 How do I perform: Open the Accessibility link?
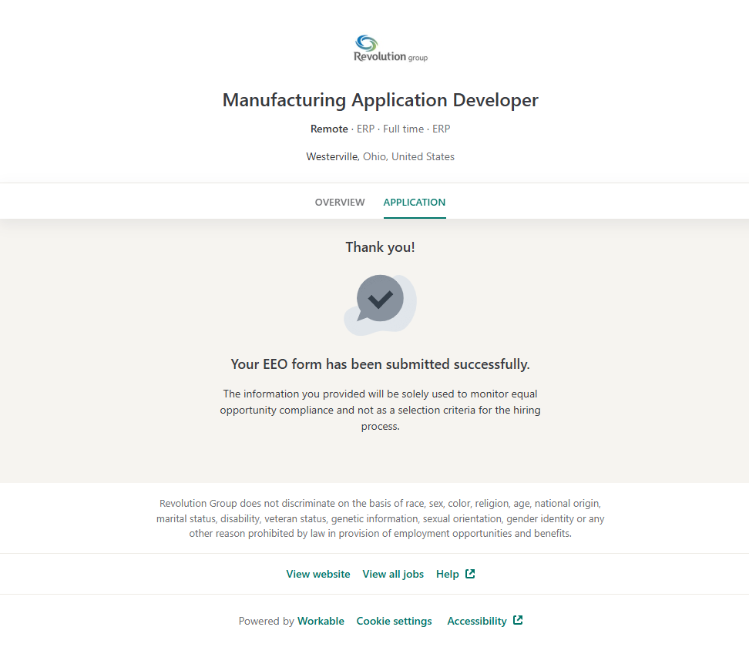(477, 622)
